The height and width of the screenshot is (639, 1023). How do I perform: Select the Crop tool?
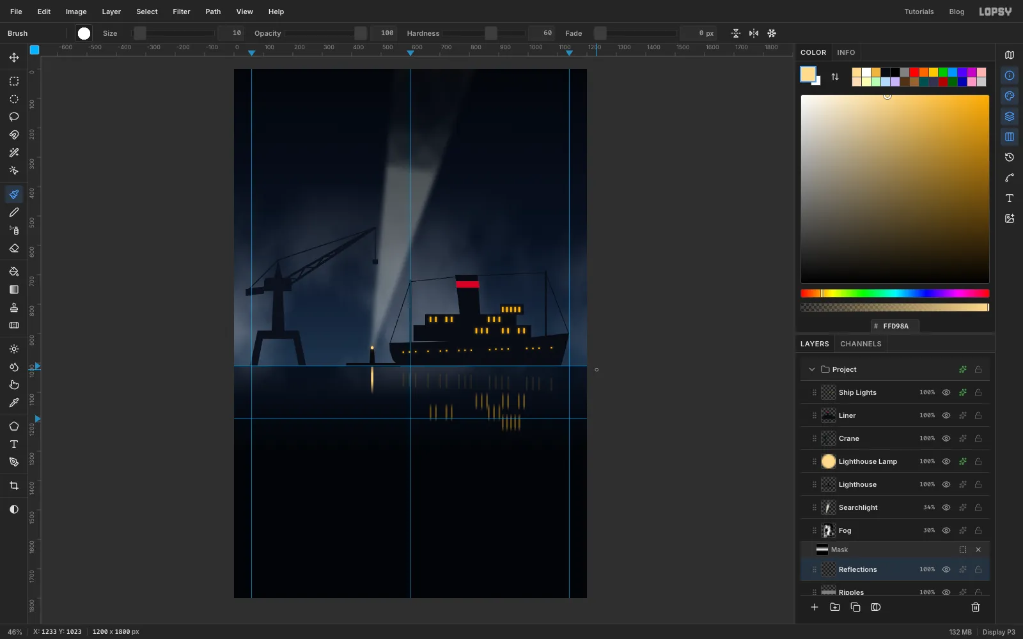(x=14, y=486)
